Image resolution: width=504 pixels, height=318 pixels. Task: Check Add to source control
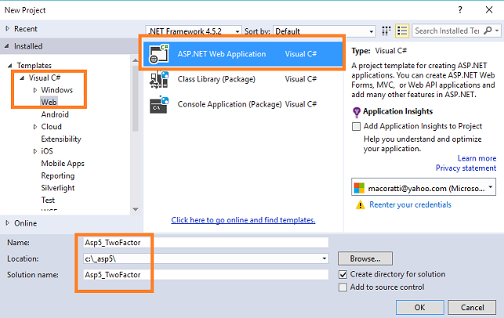click(343, 287)
